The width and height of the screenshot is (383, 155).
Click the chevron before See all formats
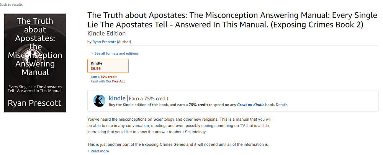tap(92, 53)
